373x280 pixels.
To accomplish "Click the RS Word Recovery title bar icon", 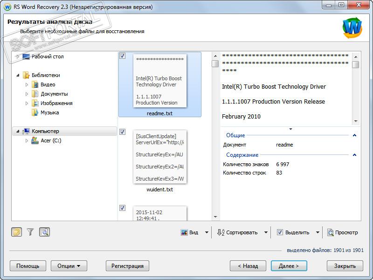I will click(x=7, y=7).
